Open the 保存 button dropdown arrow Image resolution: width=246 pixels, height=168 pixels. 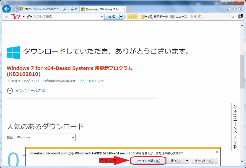(187, 161)
